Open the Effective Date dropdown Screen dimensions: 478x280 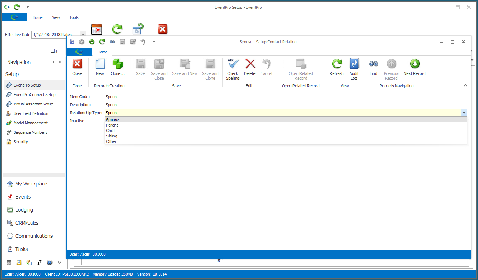(82, 35)
